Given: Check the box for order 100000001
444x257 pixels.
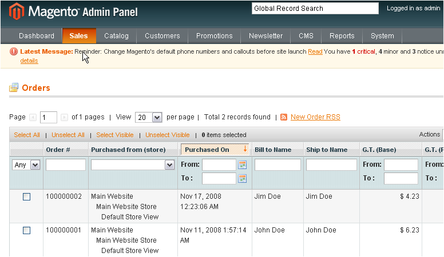Looking at the screenshot, I should pyautogui.click(x=26, y=231).
